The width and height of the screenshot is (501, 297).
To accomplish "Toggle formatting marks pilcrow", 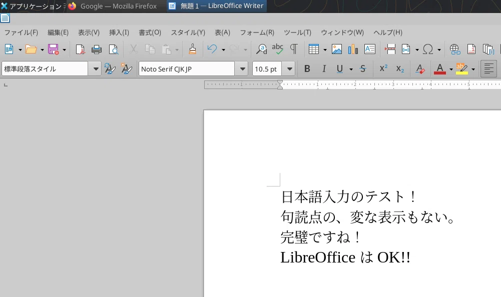I will click(x=294, y=49).
